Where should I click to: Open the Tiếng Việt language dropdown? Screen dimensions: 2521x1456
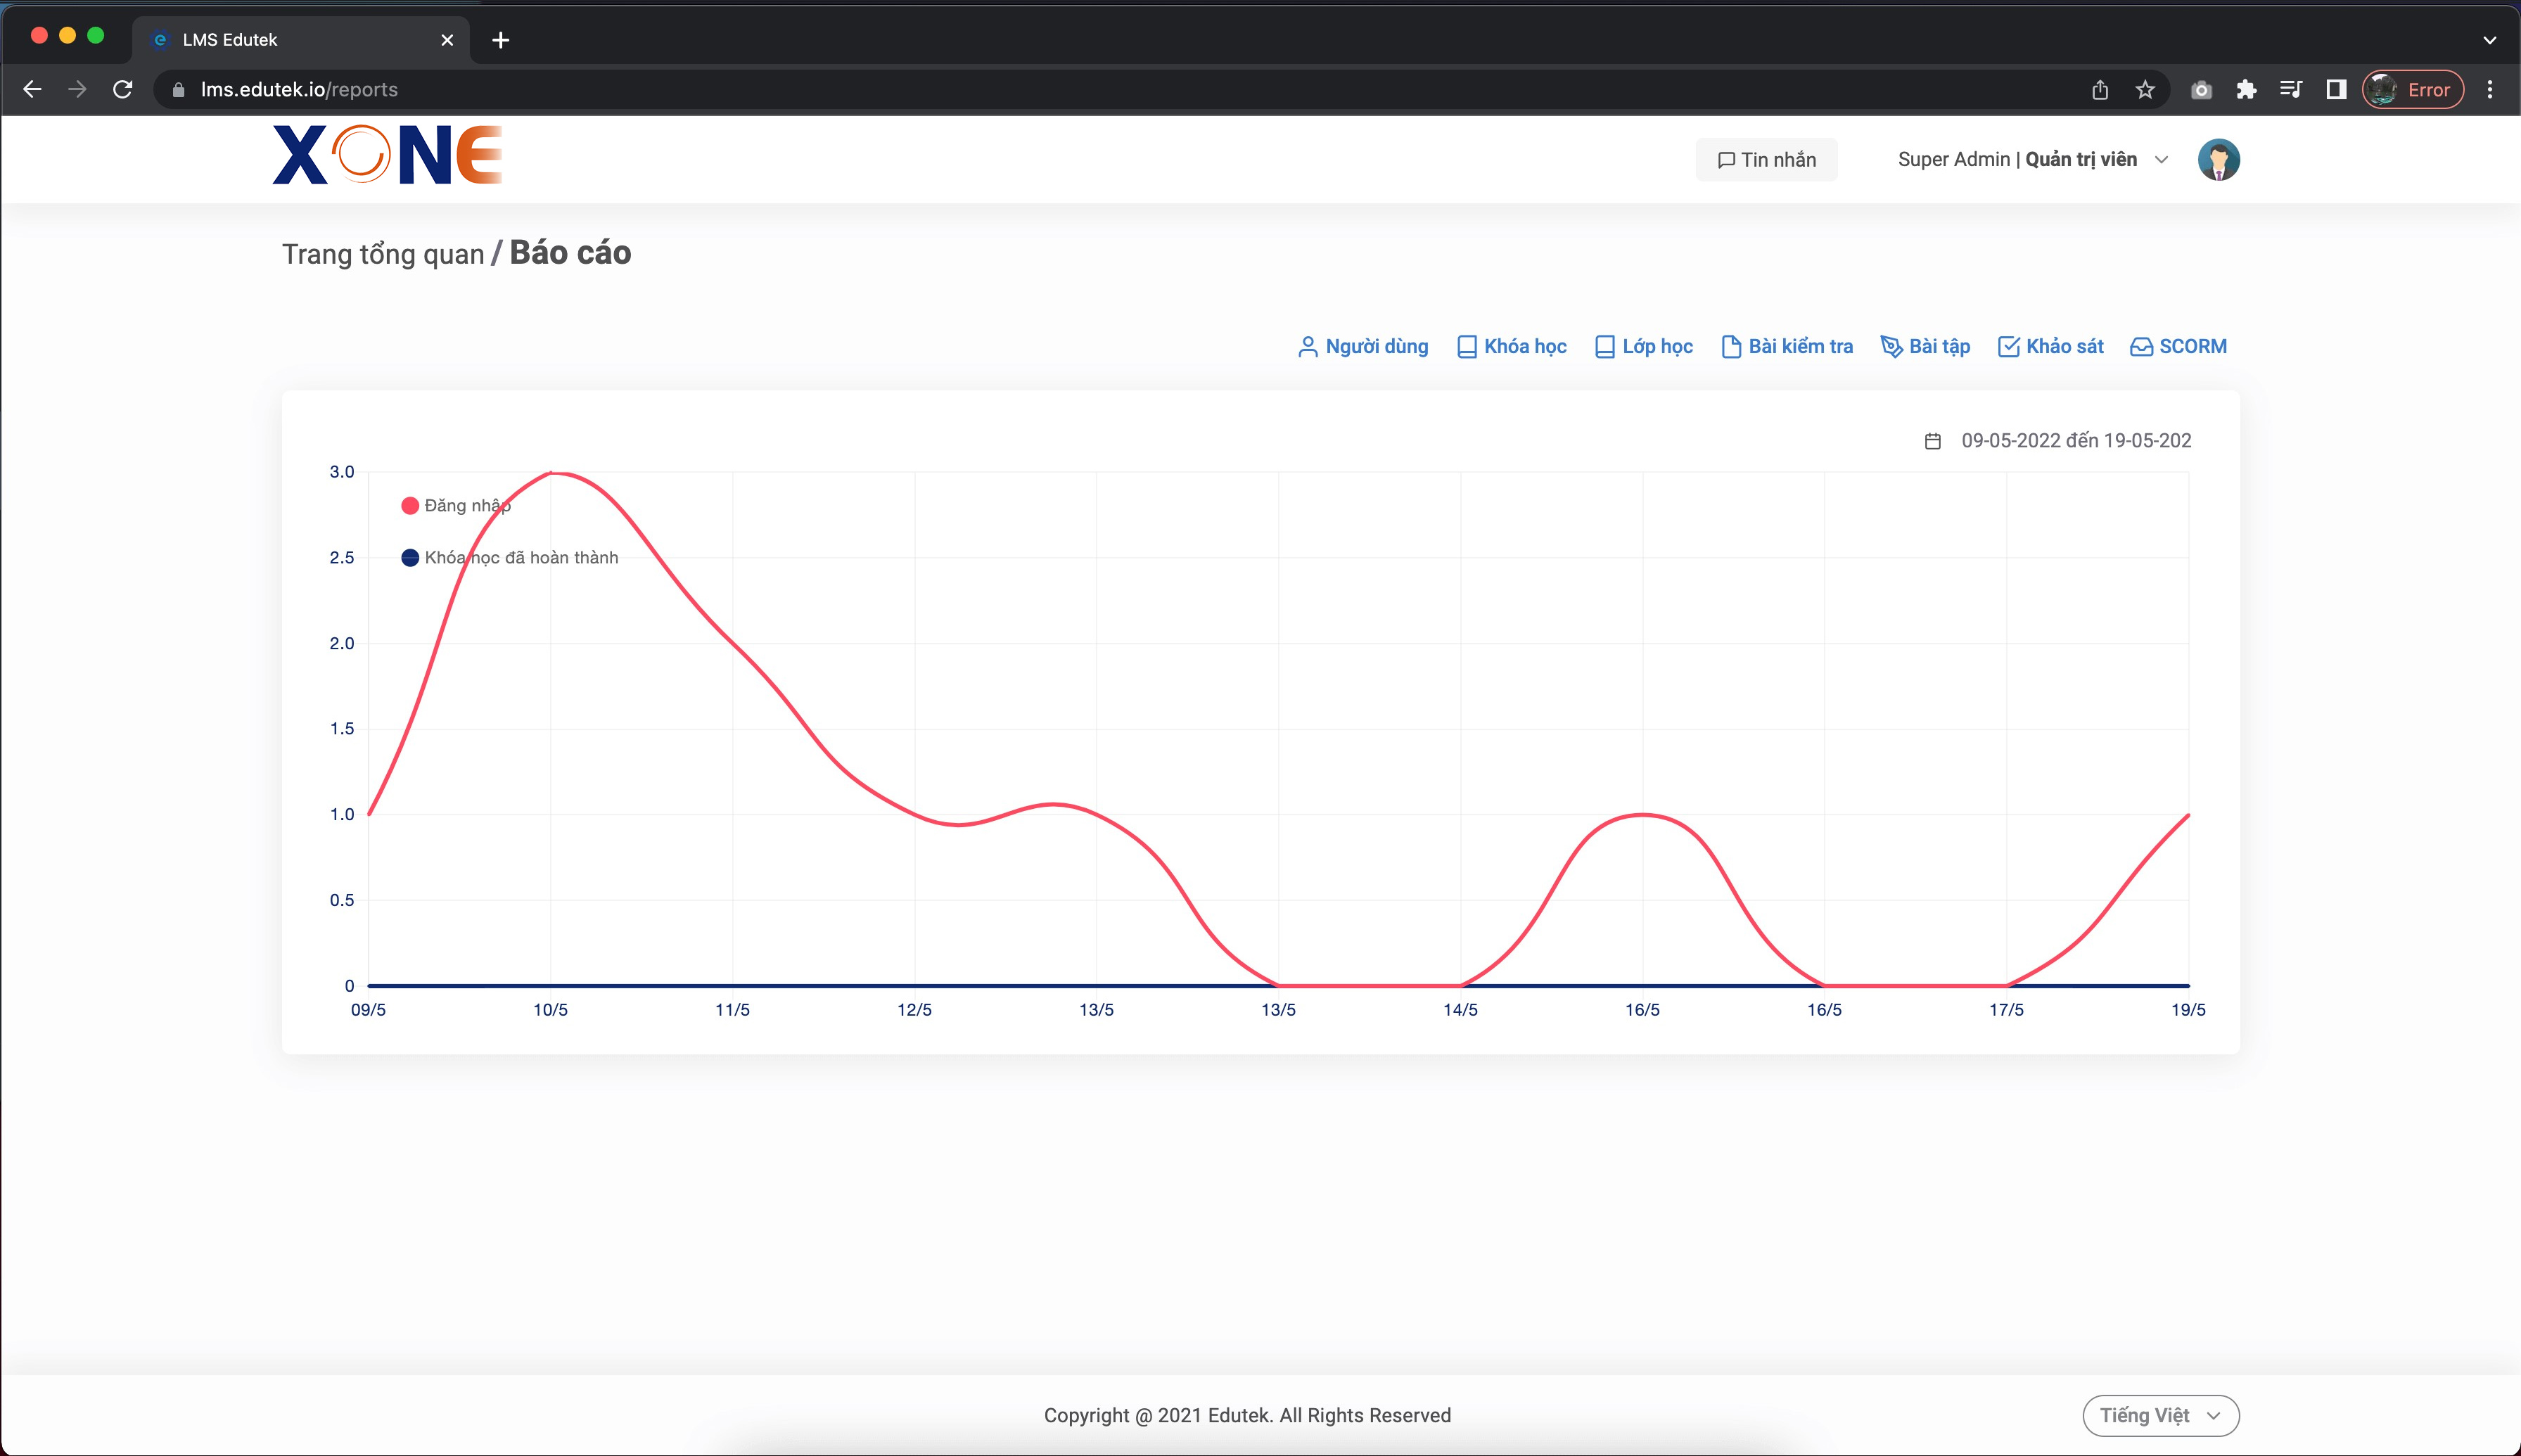point(2160,1415)
